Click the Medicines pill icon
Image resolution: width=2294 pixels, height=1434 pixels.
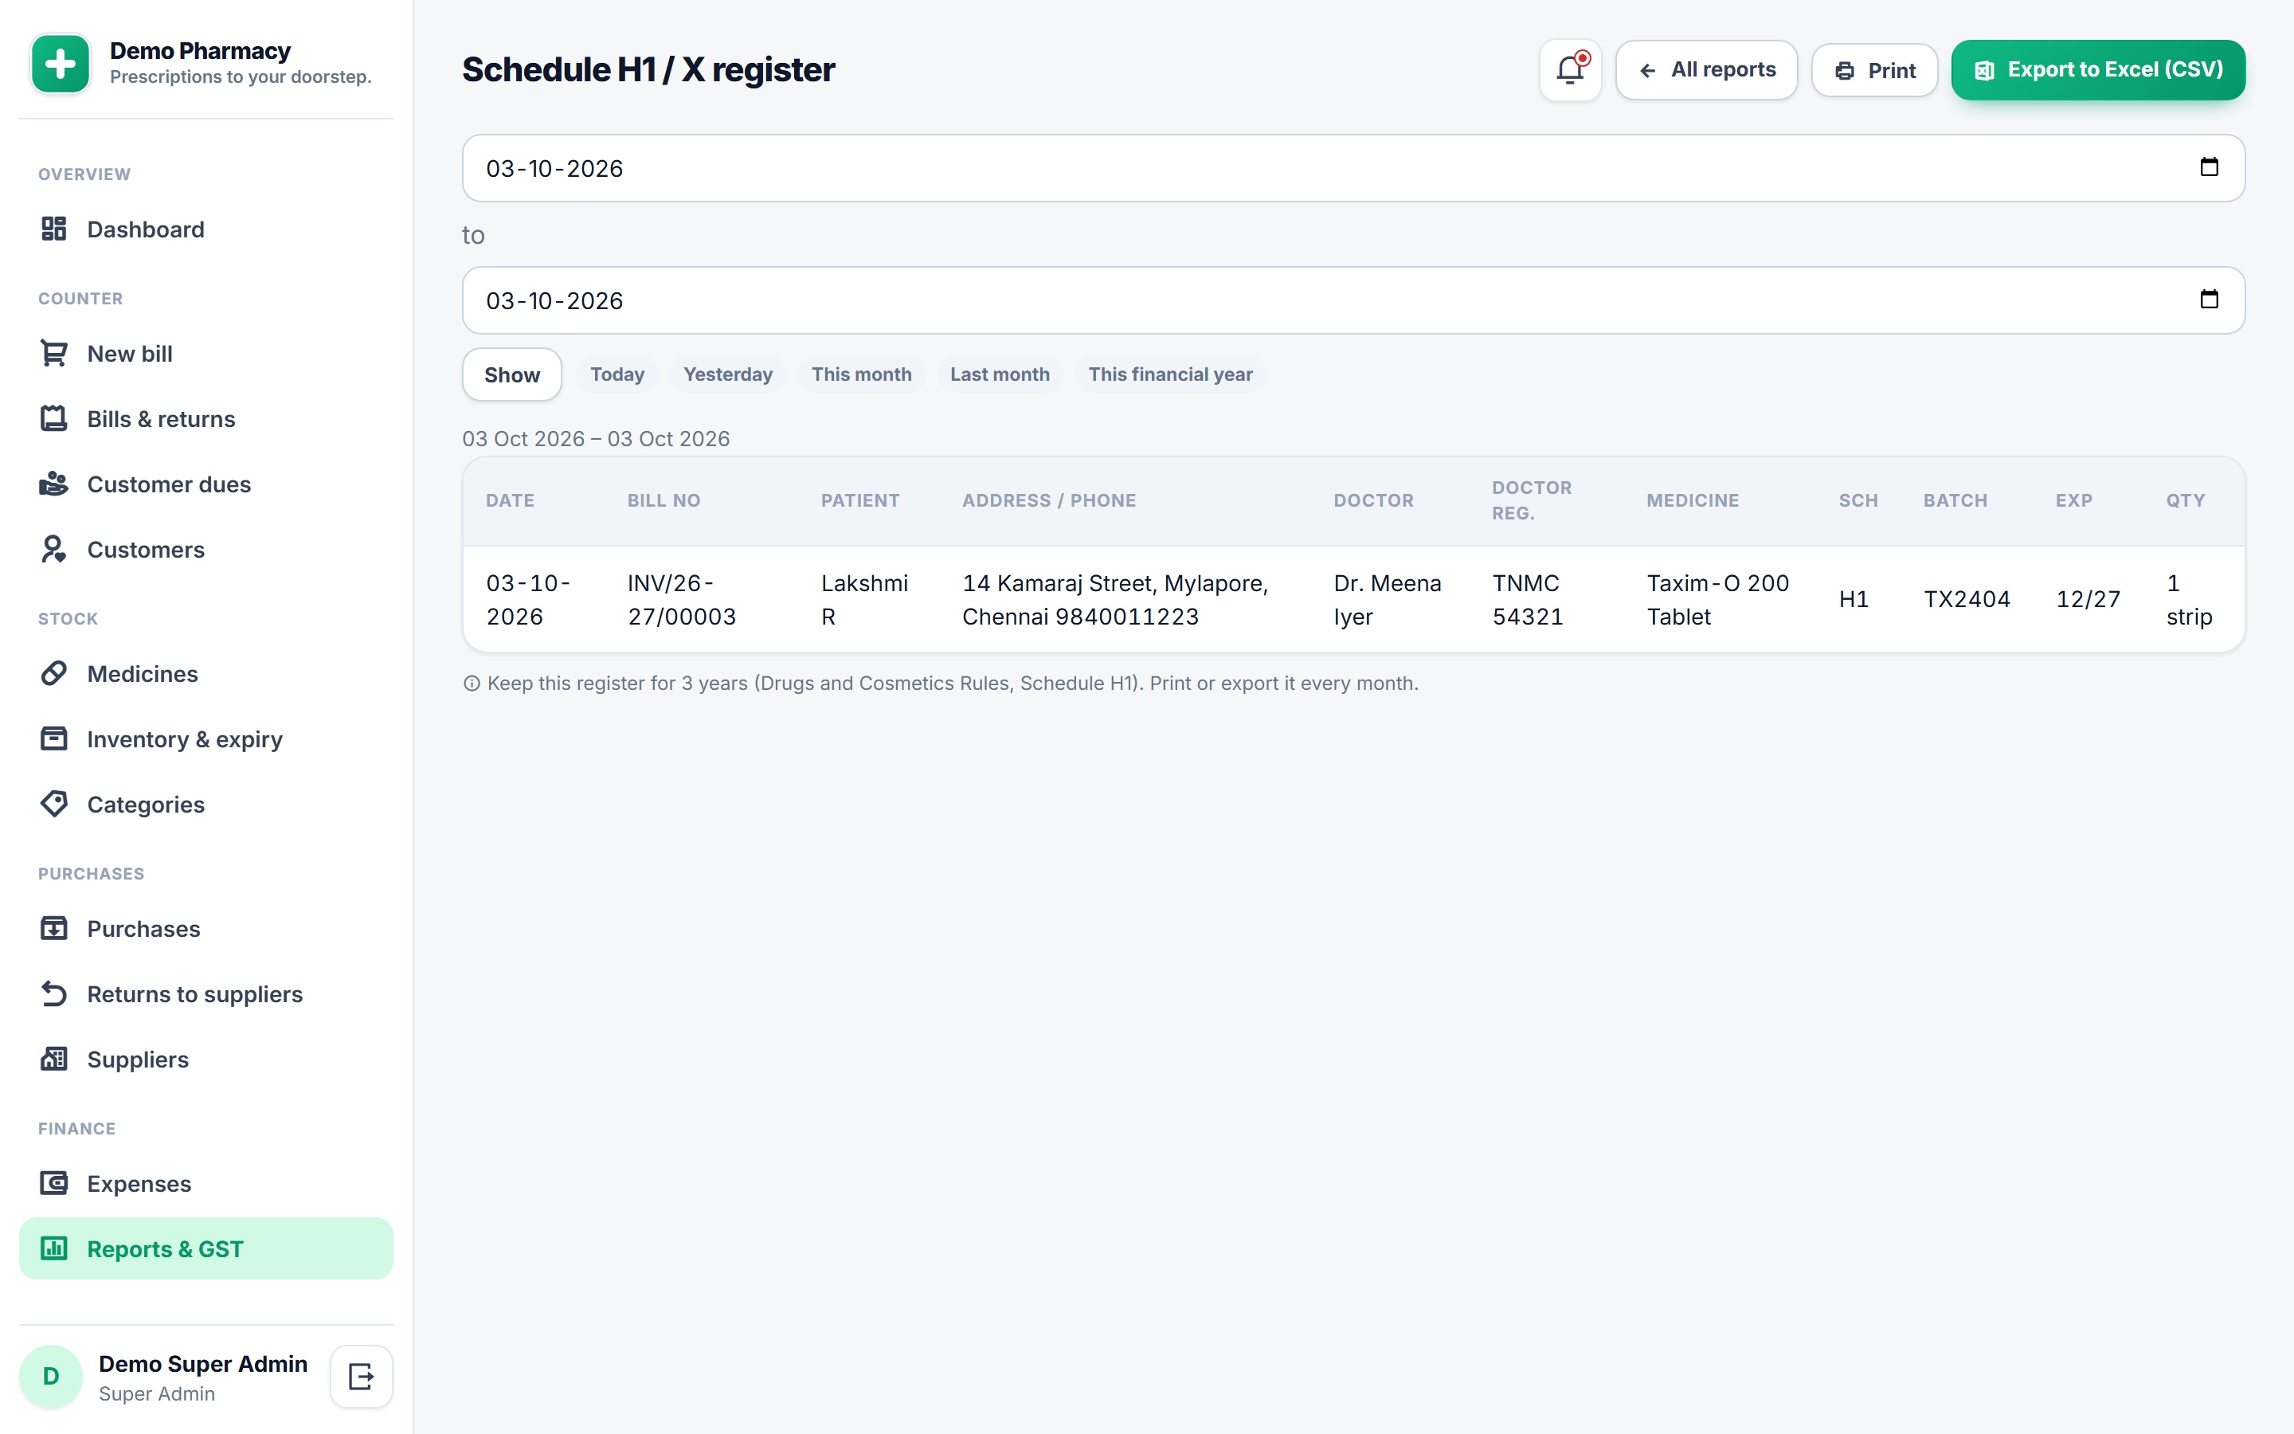54,673
